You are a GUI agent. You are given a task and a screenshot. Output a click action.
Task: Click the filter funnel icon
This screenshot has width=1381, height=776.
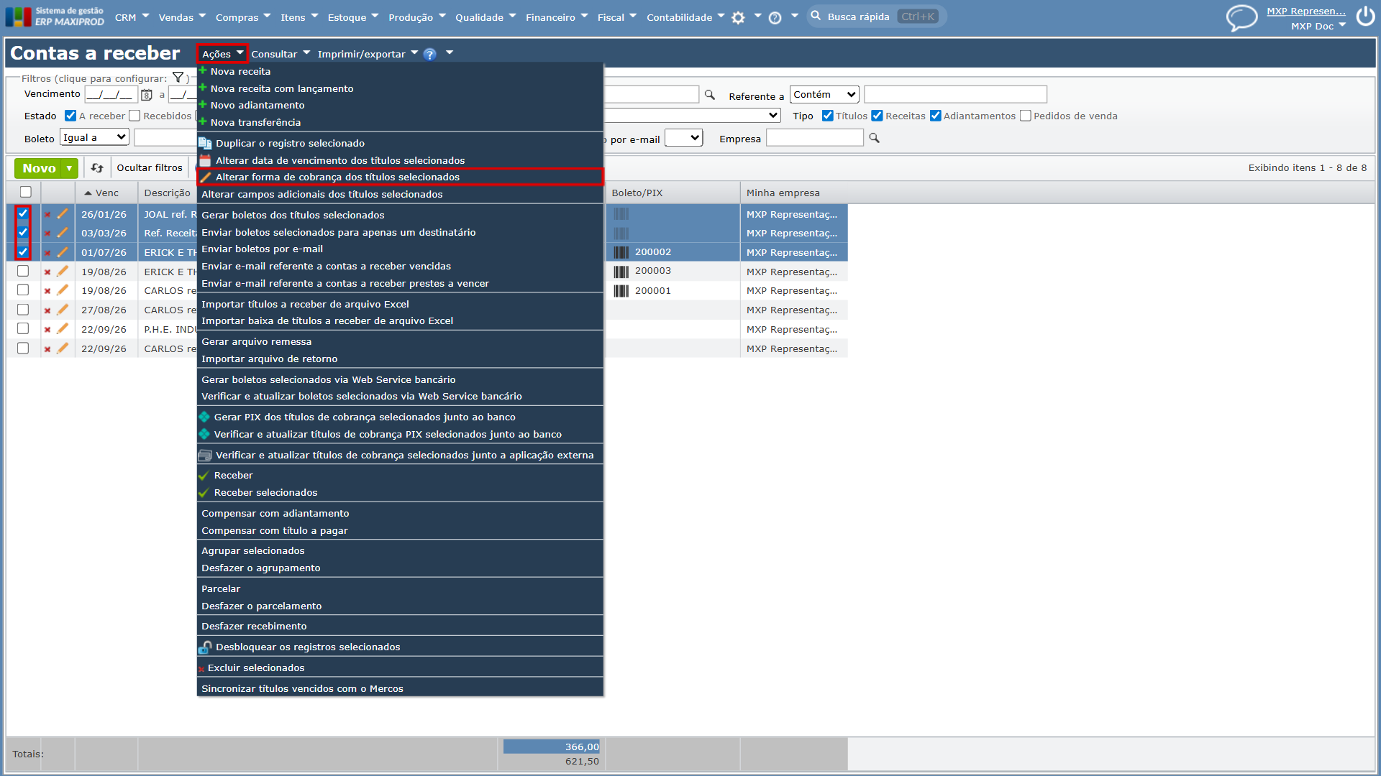(178, 78)
